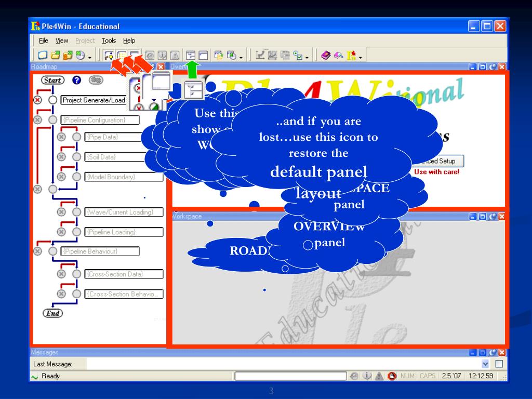Click the Start node in Roadmap
This screenshot has height=399, width=532.
coord(52,80)
